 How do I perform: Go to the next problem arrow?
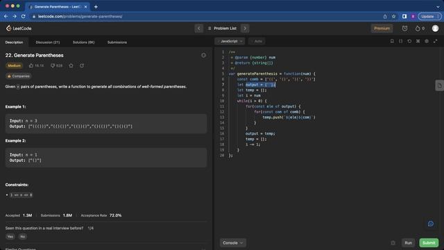tap(245, 28)
